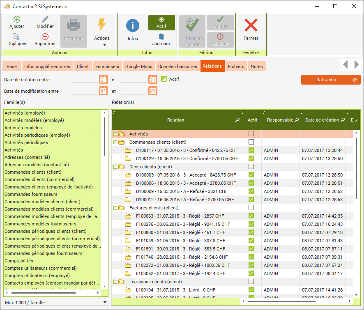Click the Dupliquer icon
Screen dimensions: 364x310
tap(17, 37)
